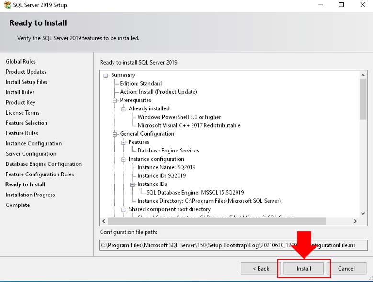Select 'SQL Database Engine: MSSQL15.SQ2019' row
This screenshot has height=282, width=373.
coord(195,193)
